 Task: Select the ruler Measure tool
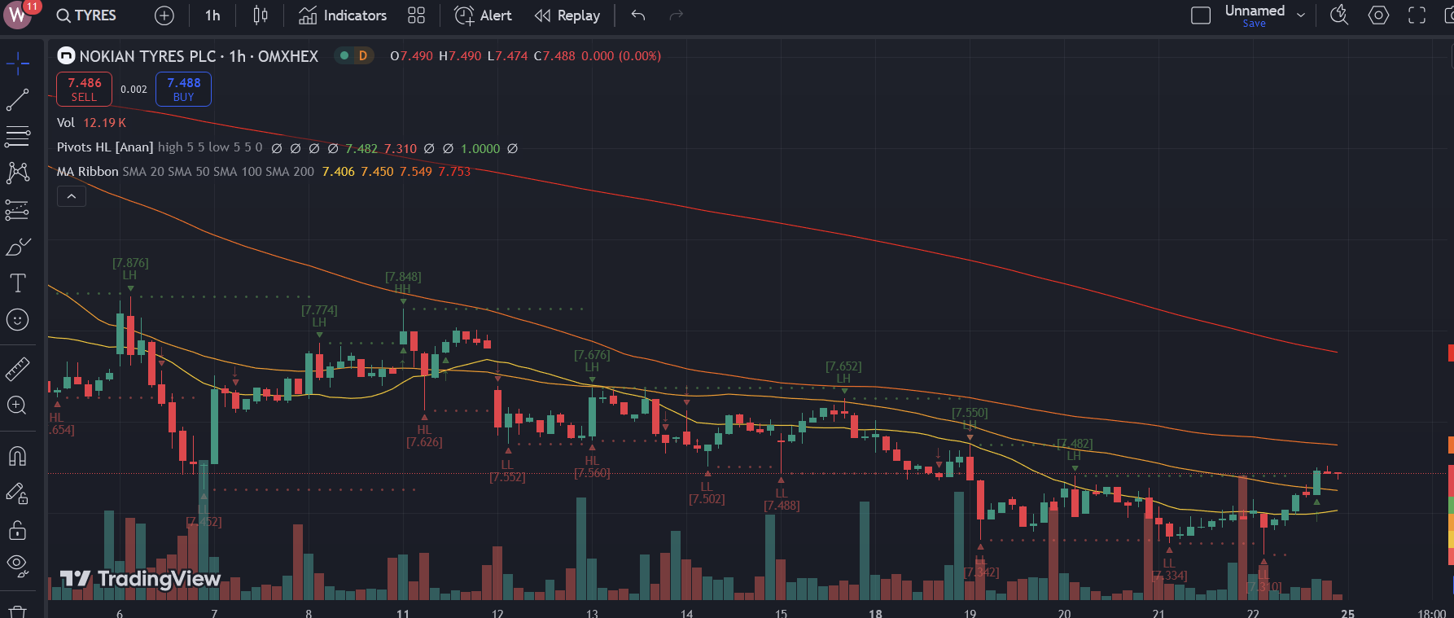[18, 369]
